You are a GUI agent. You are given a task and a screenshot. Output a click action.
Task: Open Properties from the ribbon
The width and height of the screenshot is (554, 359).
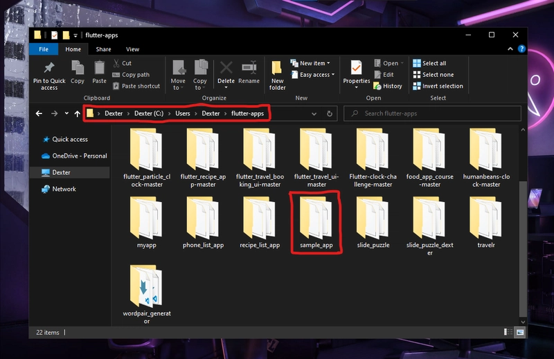point(357,68)
